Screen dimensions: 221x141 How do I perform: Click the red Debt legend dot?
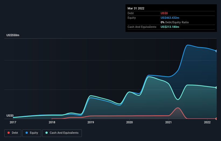tap(9, 133)
